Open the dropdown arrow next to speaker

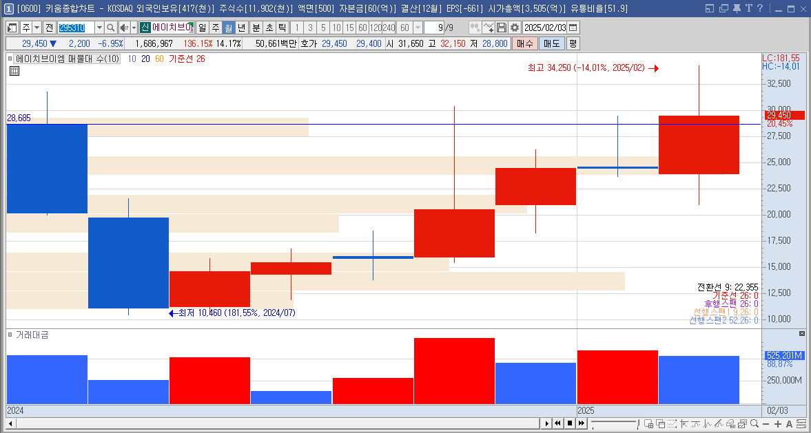click(x=134, y=28)
